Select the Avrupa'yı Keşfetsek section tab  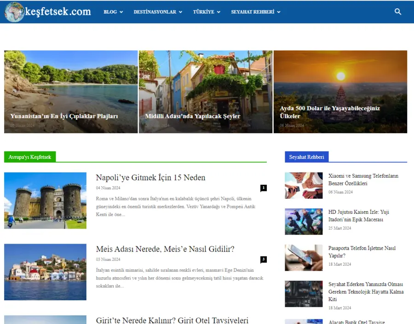pos(30,157)
